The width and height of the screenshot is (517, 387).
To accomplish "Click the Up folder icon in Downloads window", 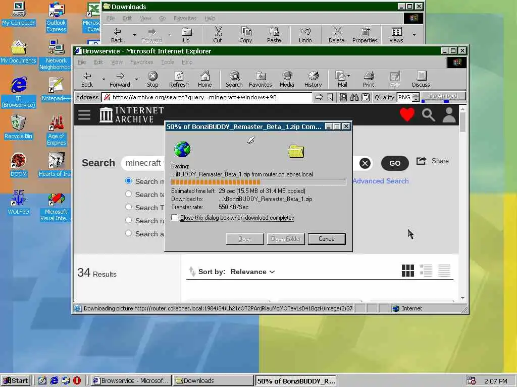I will tap(186, 35).
